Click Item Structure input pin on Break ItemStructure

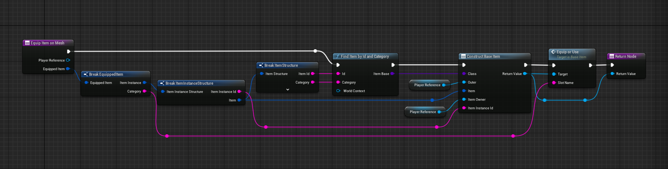tap(262, 74)
